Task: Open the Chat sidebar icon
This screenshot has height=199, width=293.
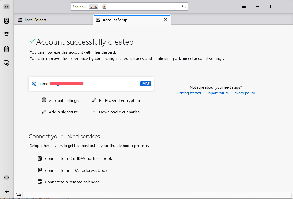Action: (x=6, y=62)
